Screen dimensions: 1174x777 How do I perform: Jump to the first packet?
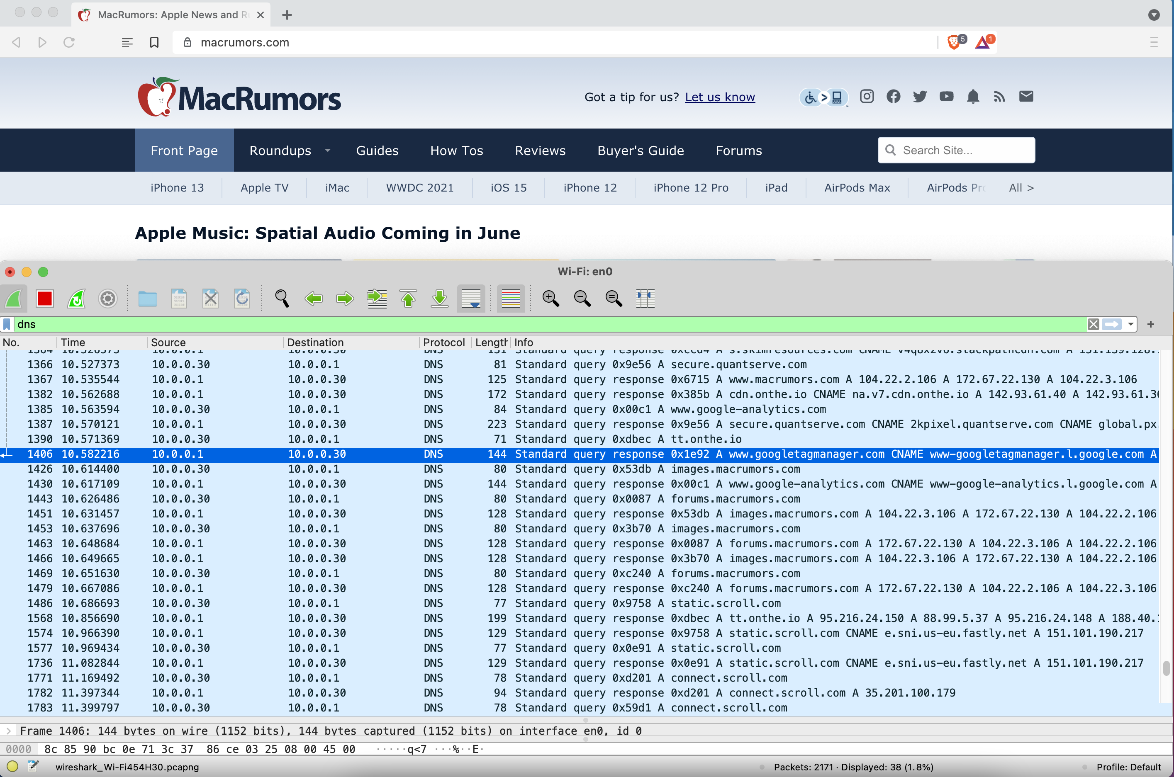tap(408, 298)
